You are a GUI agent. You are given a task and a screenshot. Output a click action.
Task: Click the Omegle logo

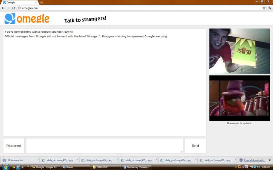(27, 19)
